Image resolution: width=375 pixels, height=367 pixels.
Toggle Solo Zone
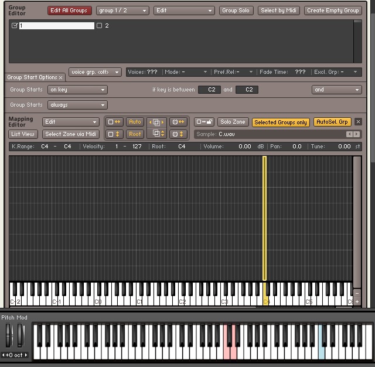click(x=233, y=122)
